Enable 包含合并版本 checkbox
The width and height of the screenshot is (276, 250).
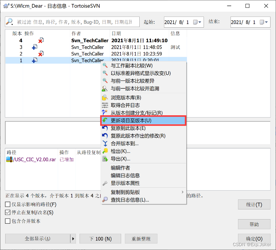[7, 221]
